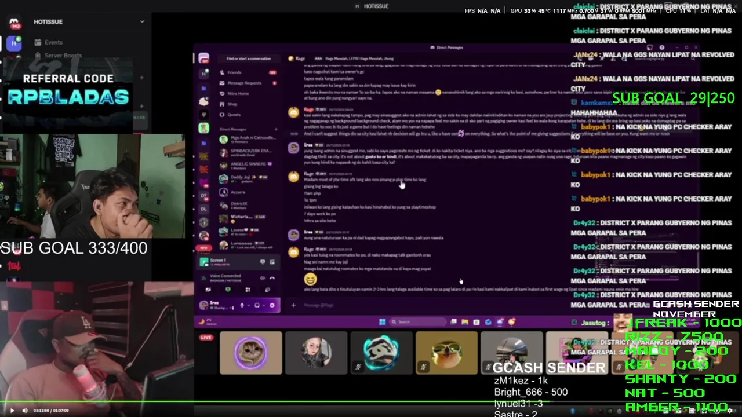Image resolution: width=742 pixels, height=417 pixels.
Task: Open DistrictX group chat
Action: (248, 204)
